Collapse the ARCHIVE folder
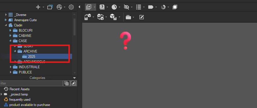 click(15, 51)
